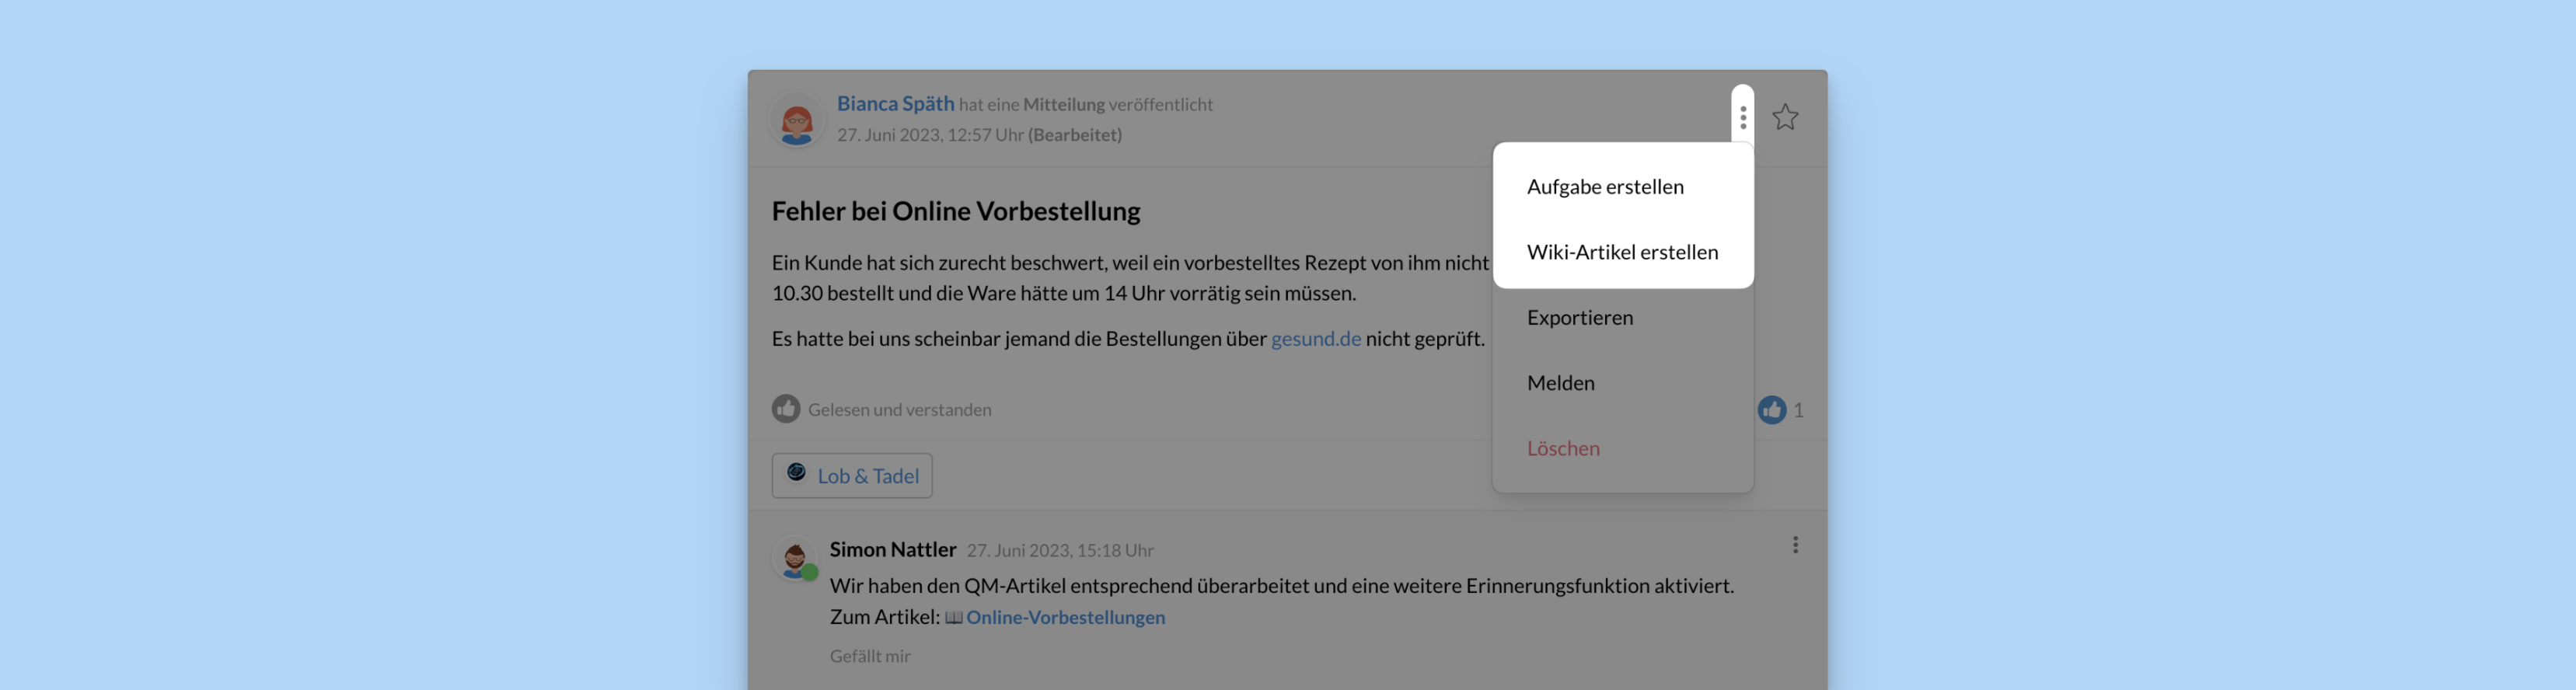The image size is (2576, 690).
Task: Toggle the Gelesen und verstanden thumbs-up
Action: 786,409
